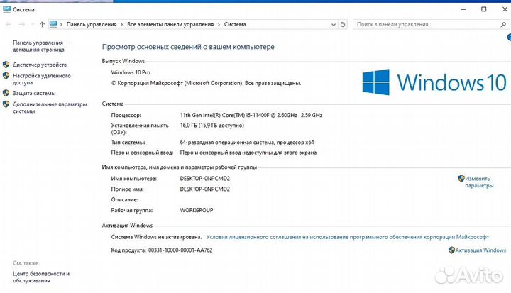Image resolution: width=511 pixels, height=293 pixels.
Task: Open the Microsoft license terms link
Action: 347,237
